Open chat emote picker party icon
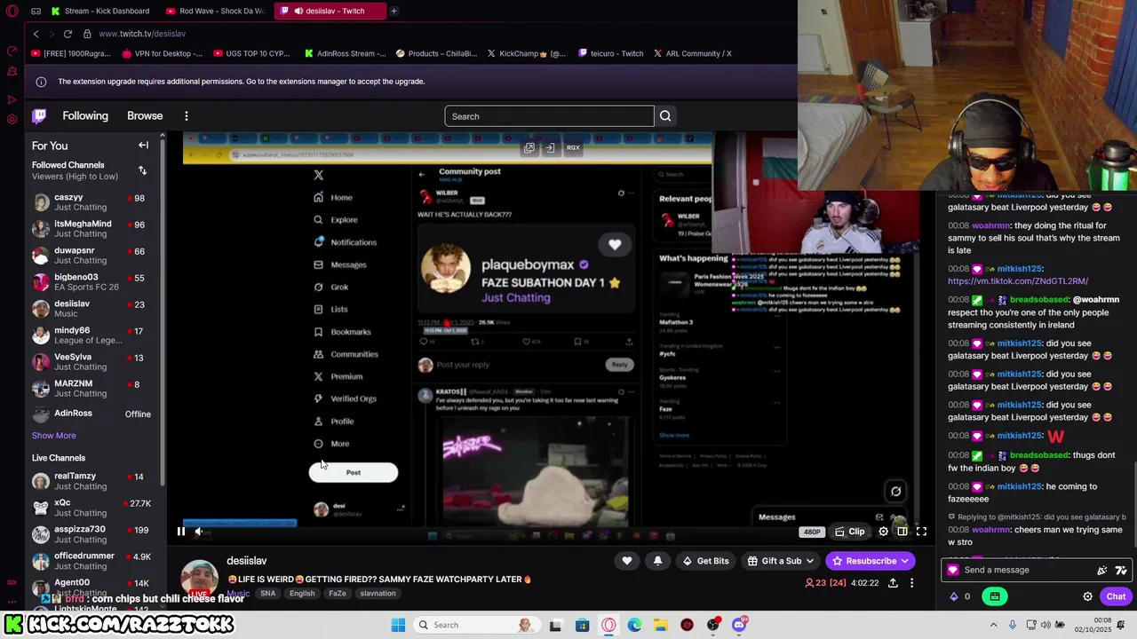 1102,571
